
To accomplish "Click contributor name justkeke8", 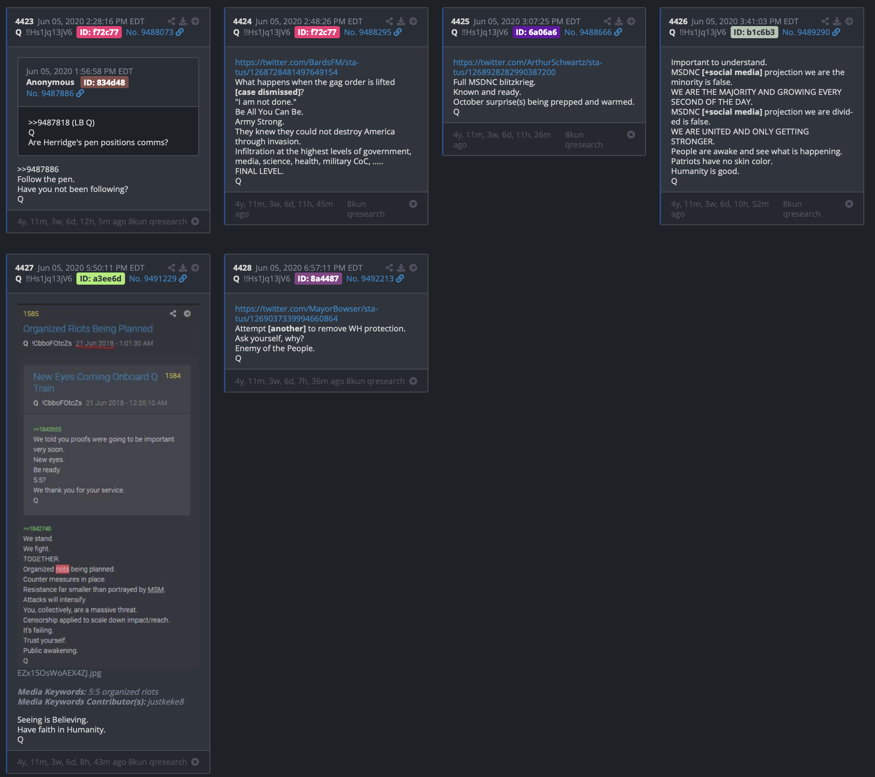I will pos(166,701).
